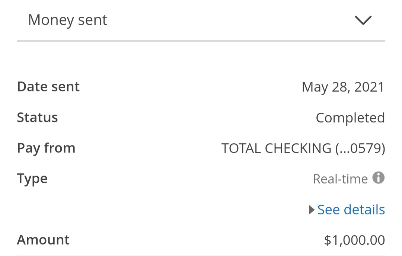Expand the triangle beside See details
Image resolution: width=402 pixels, height=256 pixels.
point(312,210)
